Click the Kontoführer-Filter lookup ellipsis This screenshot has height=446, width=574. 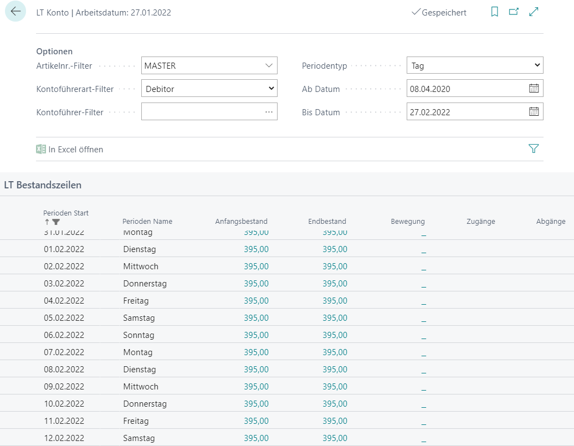click(269, 111)
